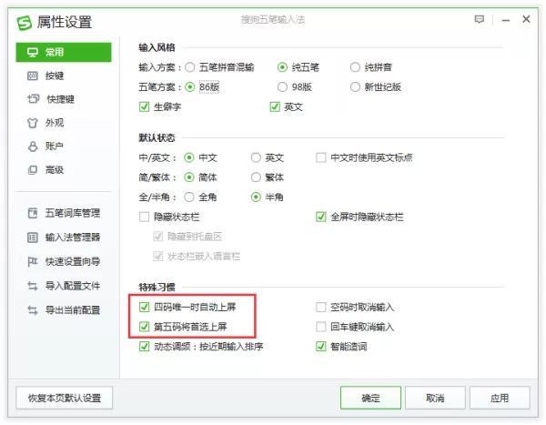Click the keyboard icon beside 按键
The height and width of the screenshot is (425, 546).
[x=33, y=76]
